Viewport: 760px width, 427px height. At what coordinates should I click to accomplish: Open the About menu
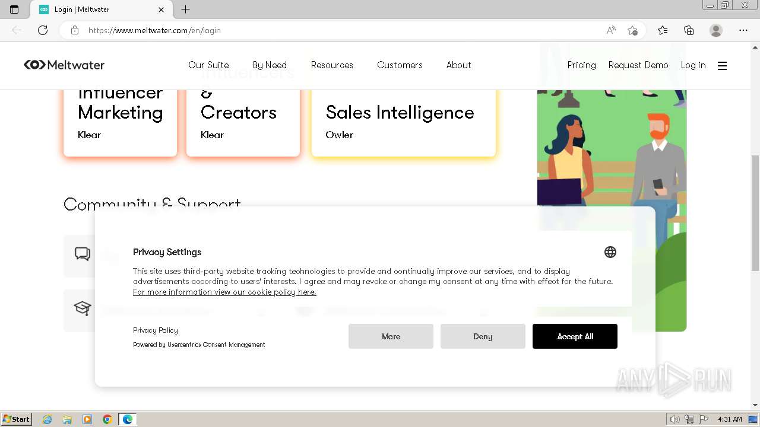(459, 65)
